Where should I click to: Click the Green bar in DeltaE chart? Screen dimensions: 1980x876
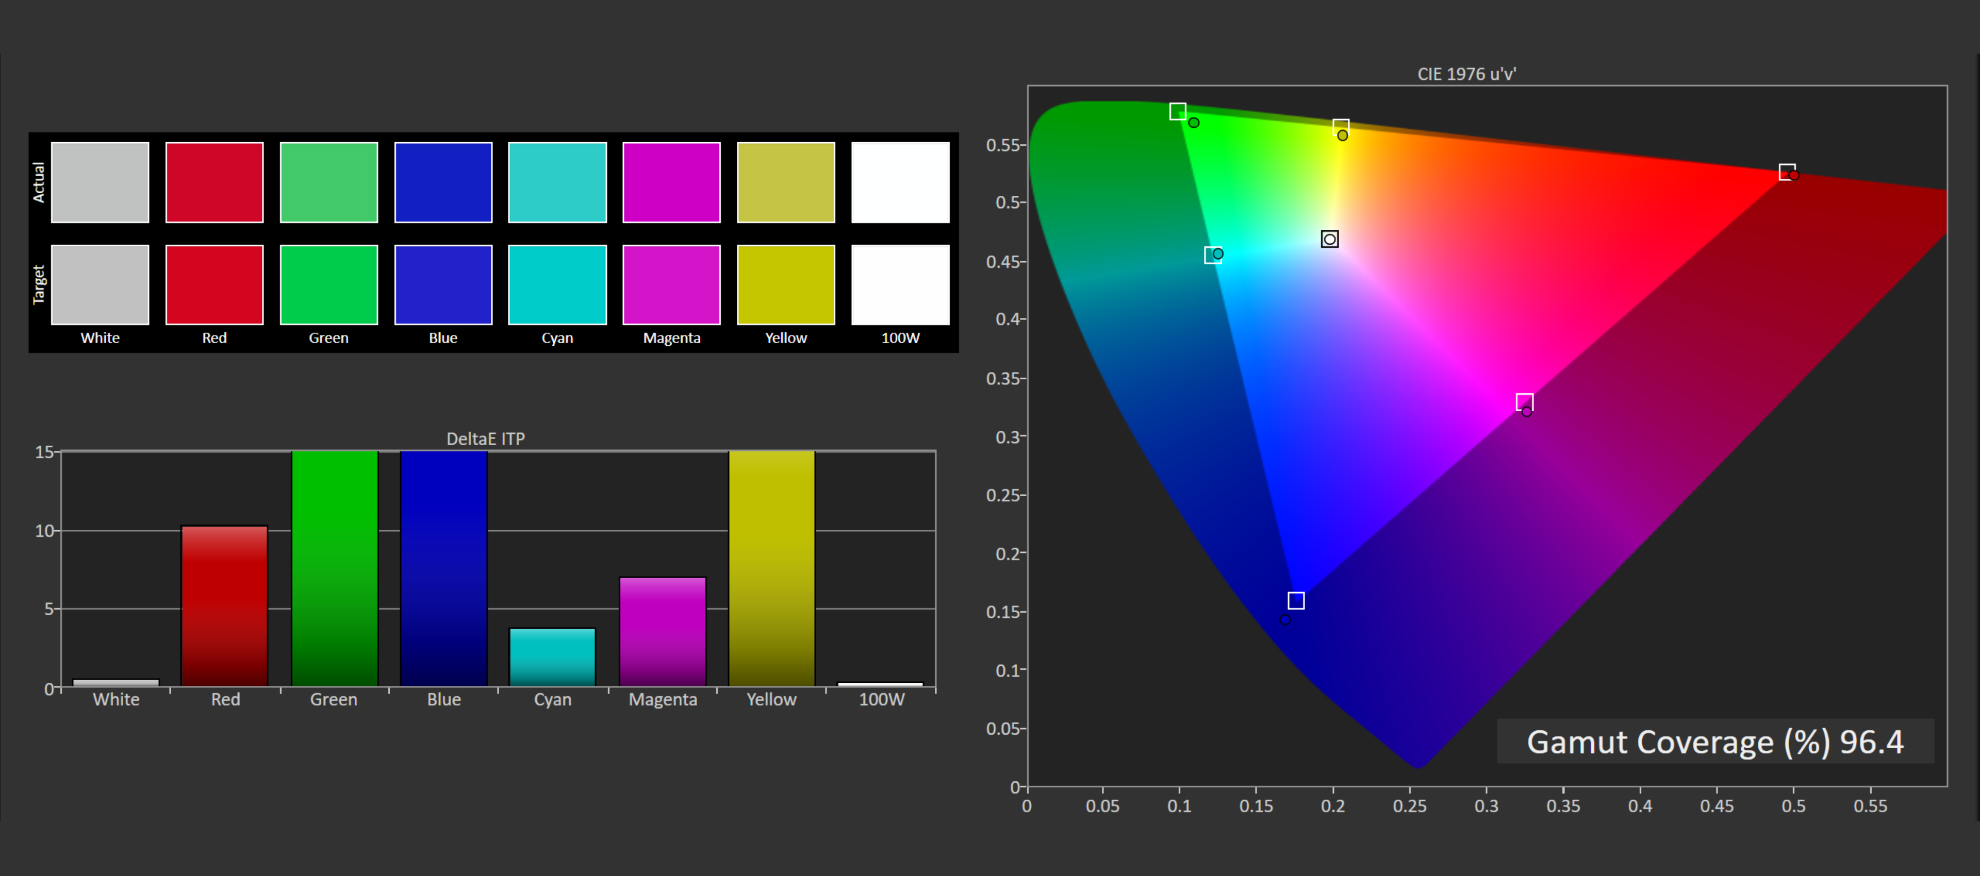coord(334,569)
